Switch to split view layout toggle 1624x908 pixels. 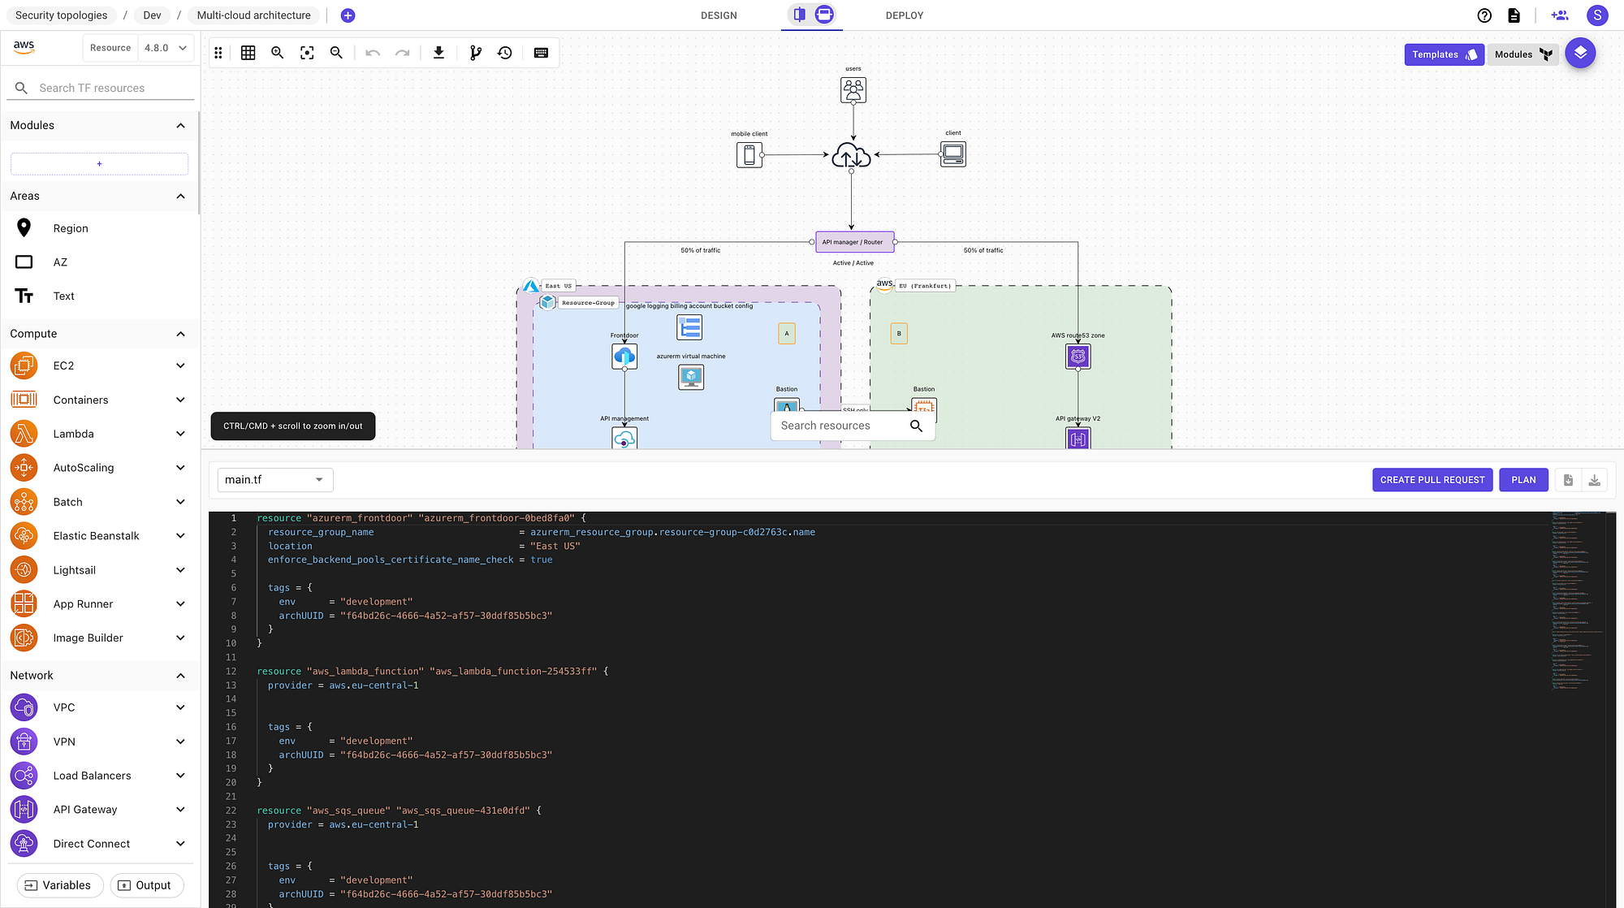coord(800,15)
